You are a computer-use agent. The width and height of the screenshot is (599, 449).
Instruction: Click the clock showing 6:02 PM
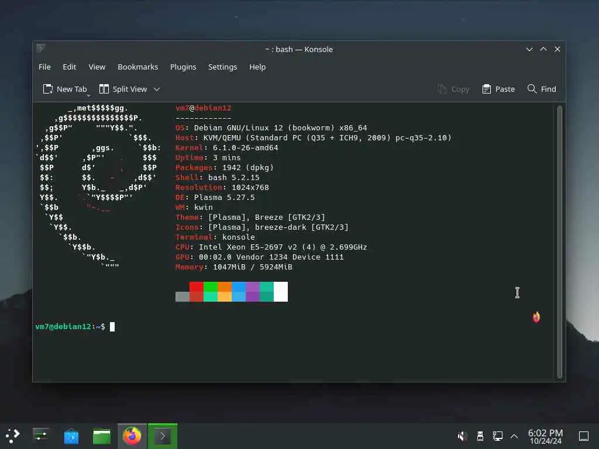tap(545, 436)
